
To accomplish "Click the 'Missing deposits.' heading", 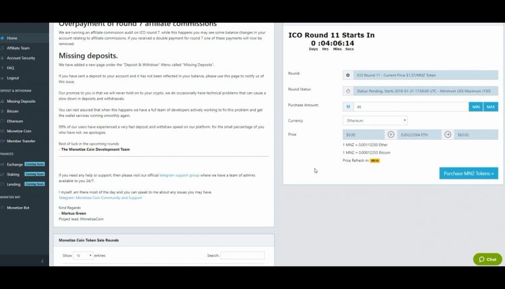I will tap(88, 56).
